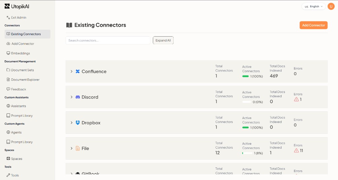Viewport: 338px width, 180px height.
Task: Click Dropbox active connectors progress bar
Action: pyautogui.click(x=246, y=128)
